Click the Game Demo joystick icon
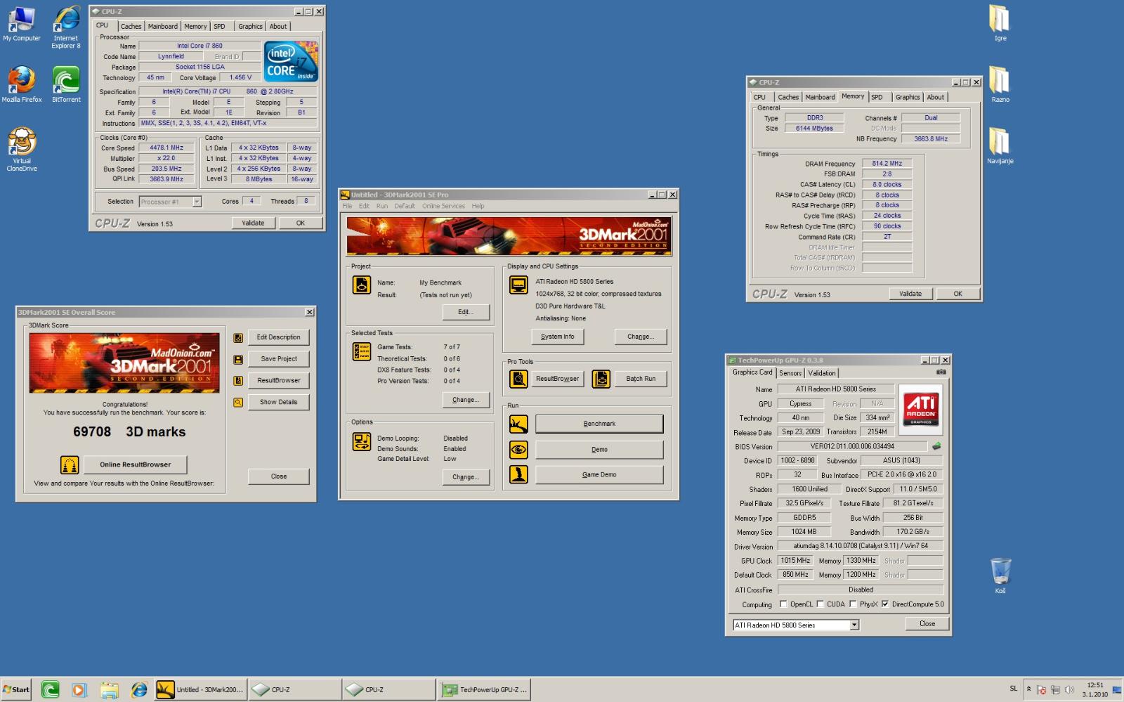1124x702 pixels. 518,475
